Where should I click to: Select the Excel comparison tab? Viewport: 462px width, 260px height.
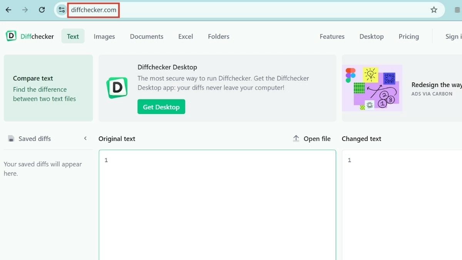(186, 36)
